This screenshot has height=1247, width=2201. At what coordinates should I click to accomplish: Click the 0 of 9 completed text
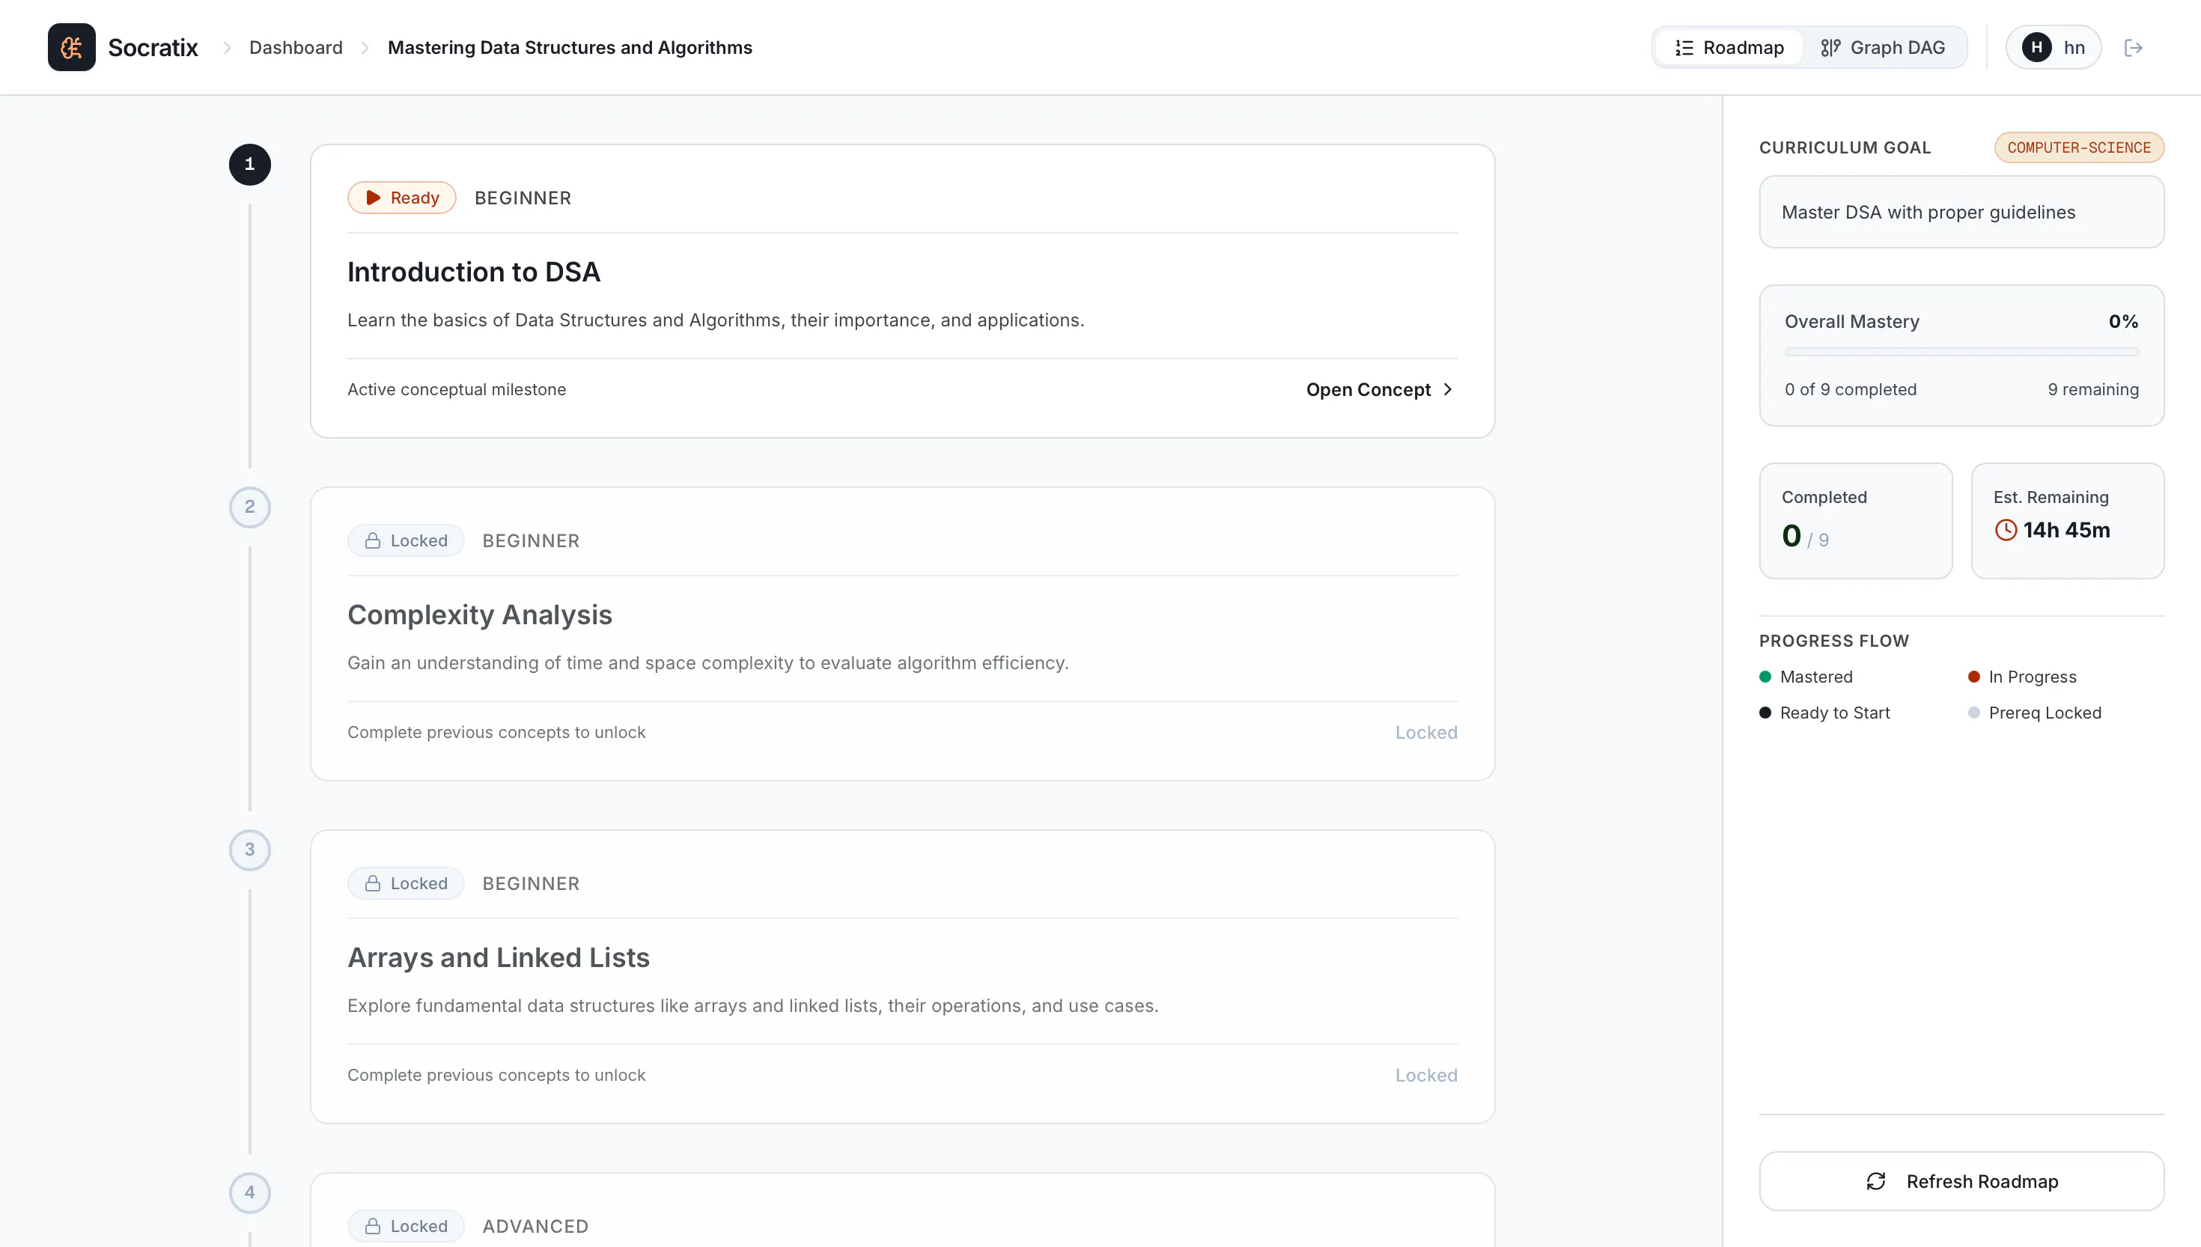[1851, 390]
